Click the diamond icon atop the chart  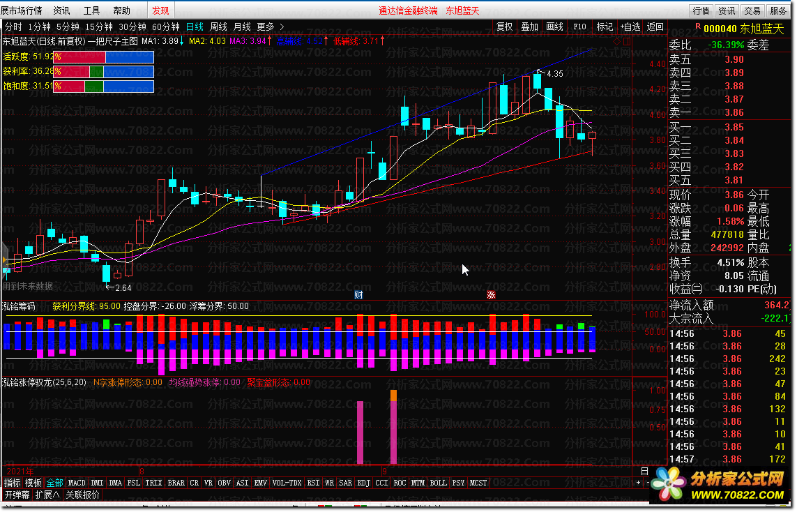616,41
